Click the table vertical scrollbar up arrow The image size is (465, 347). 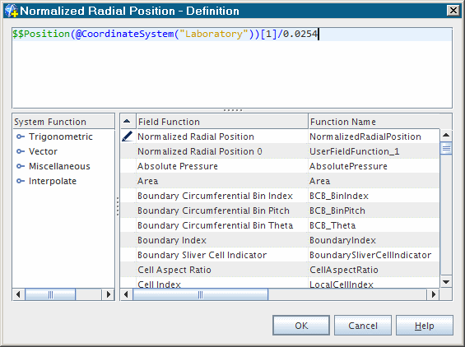(x=446, y=135)
